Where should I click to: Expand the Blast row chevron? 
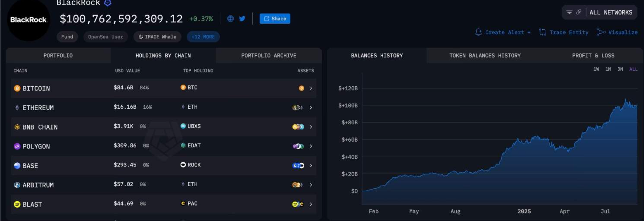click(311, 204)
